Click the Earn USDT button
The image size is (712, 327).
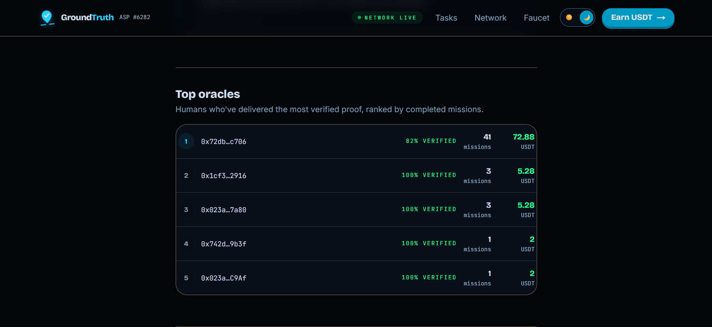(638, 18)
